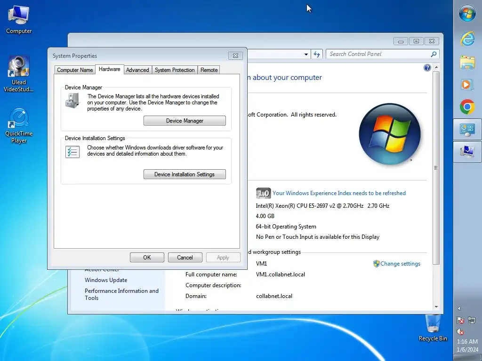Screen dimensions: 482x361
Task: Show hidden tray icons arrow
Action: coord(459,308)
